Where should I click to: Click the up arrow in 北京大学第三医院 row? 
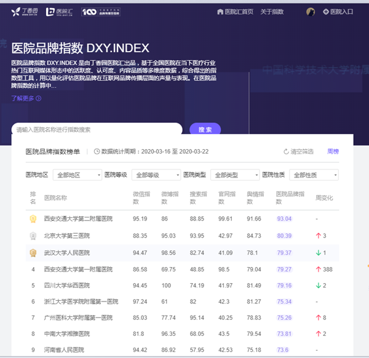point(319,236)
